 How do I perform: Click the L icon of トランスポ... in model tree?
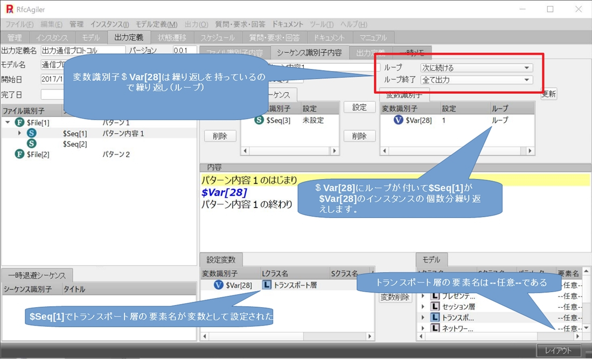pos(435,317)
